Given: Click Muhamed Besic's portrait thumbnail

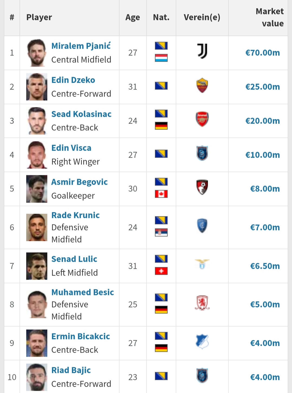Looking at the screenshot, I should (37, 304).
